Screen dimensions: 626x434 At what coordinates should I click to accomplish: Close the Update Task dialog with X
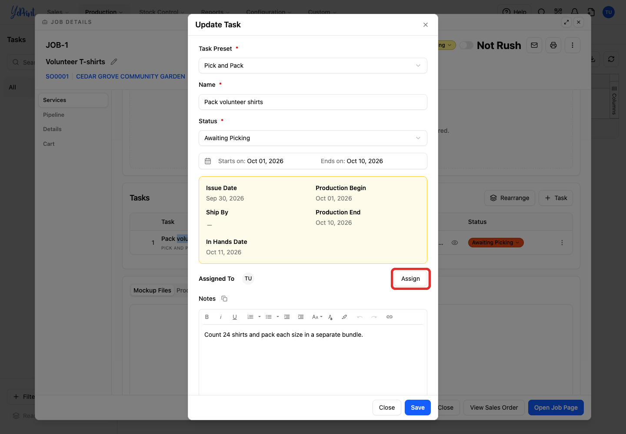426,25
